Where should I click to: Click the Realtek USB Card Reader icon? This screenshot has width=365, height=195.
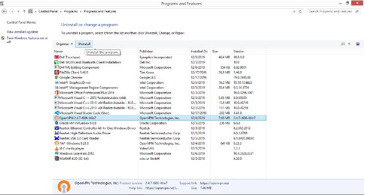pyautogui.click(x=56, y=138)
